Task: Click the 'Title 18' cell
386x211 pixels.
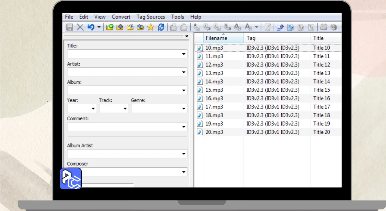Action: 321,115
